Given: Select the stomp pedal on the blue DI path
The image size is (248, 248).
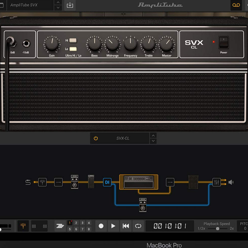Looking at the screenshot, I should 143,205.
